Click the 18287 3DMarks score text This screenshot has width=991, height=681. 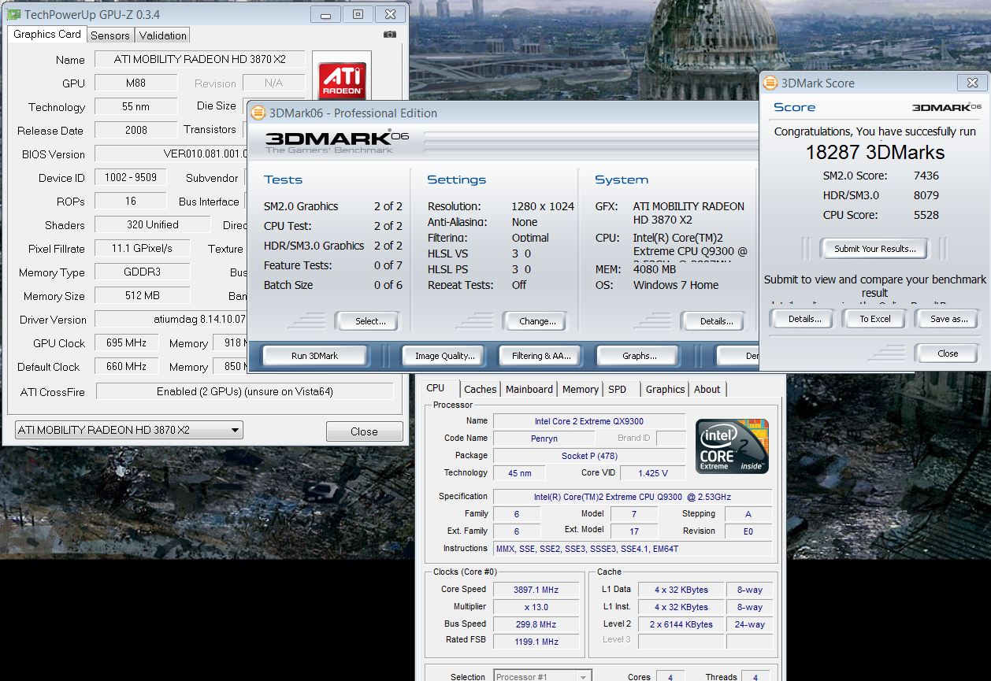coord(874,153)
